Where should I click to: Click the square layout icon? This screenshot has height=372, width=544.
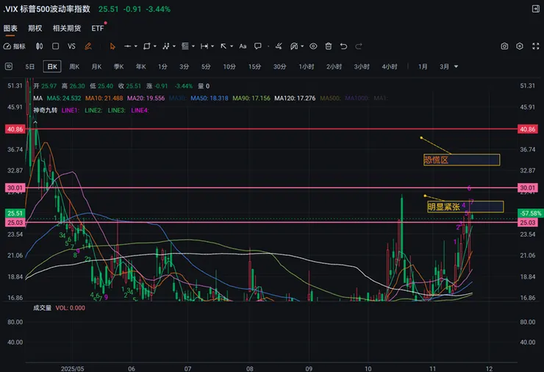tap(56, 46)
